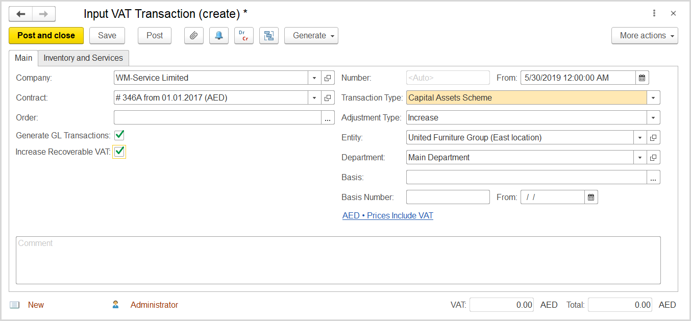Click the document date field 5/30/2019
Viewport: 691px width, 321px height.
[x=578, y=78]
